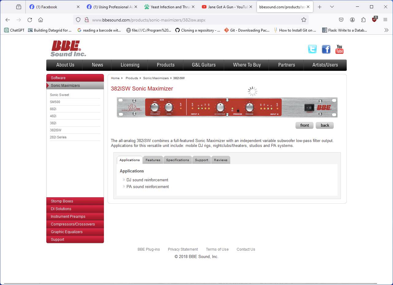Open new tab with plus icon
The width and height of the screenshot is (393, 285).
319,7
